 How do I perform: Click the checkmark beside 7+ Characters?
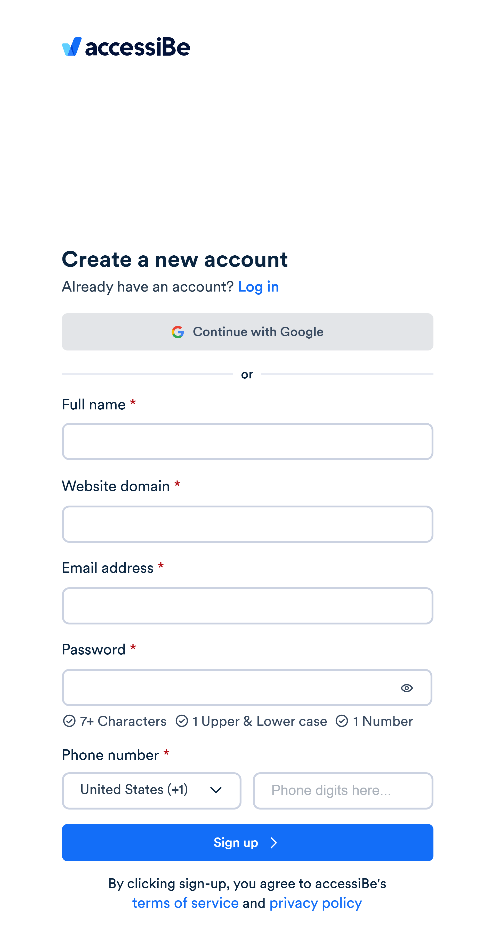(x=70, y=721)
